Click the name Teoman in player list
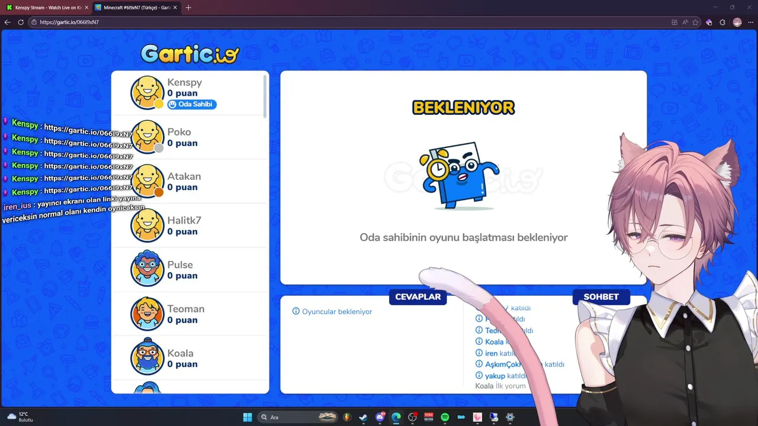 [186, 309]
